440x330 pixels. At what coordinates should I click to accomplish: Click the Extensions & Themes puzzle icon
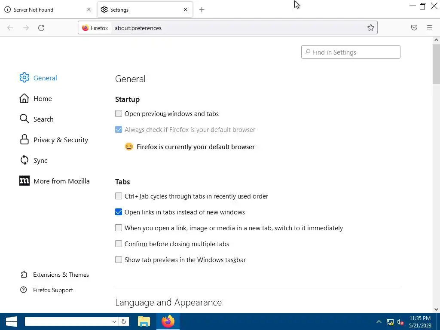pos(24,275)
